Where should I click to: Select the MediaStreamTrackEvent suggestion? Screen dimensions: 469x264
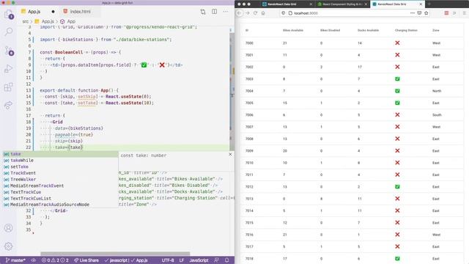point(61,186)
